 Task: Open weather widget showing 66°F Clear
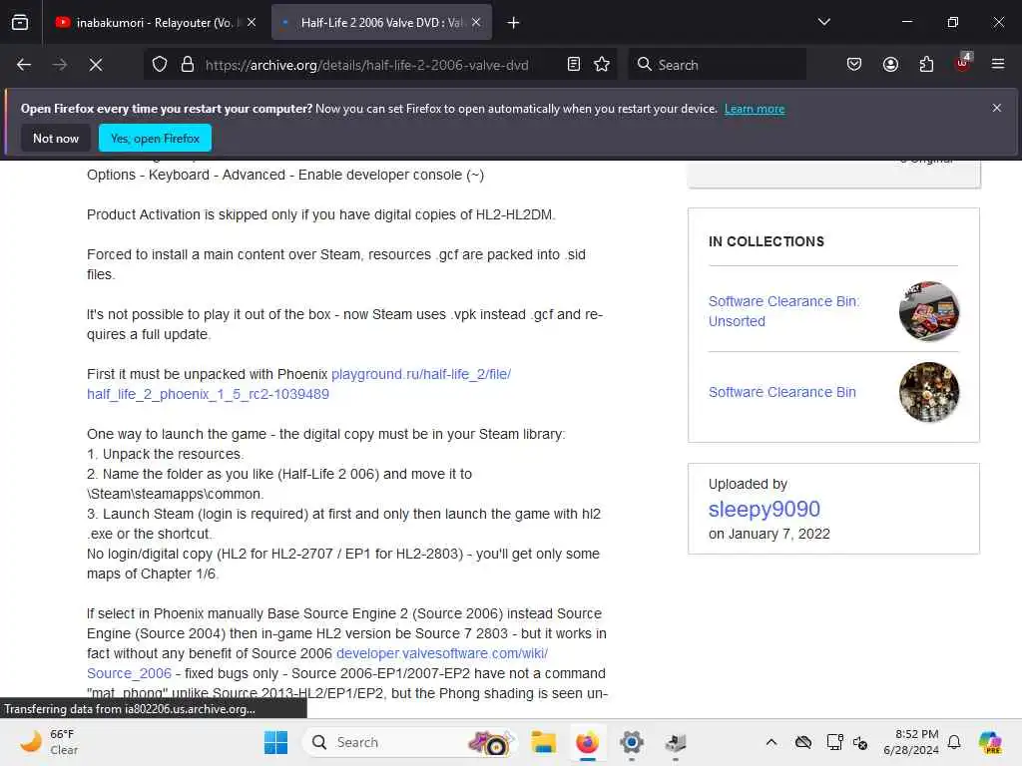pos(49,742)
